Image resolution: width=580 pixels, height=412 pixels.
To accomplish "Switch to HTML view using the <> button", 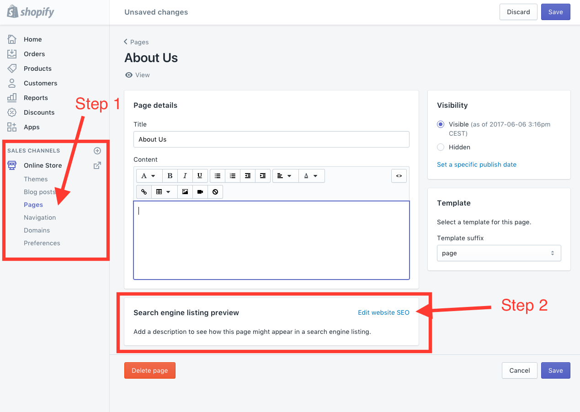I will [x=399, y=176].
